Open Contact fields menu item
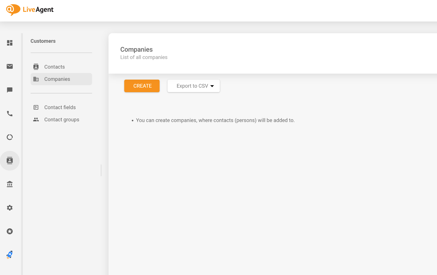The width and height of the screenshot is (437, 275). (x=60, y=107)
